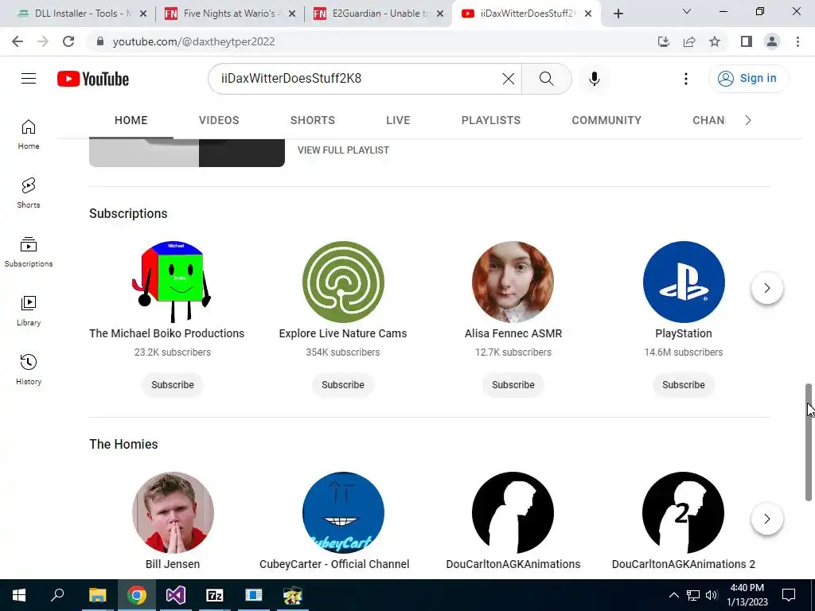Switch to the SHORTS tab
The width and height of the screenshot is (815, 611).
point(312,121)
